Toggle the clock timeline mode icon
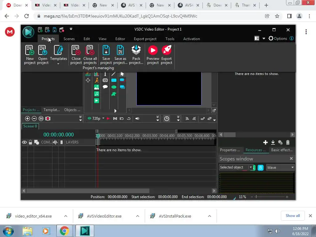The image size is (316, 237). click(167, 118)
